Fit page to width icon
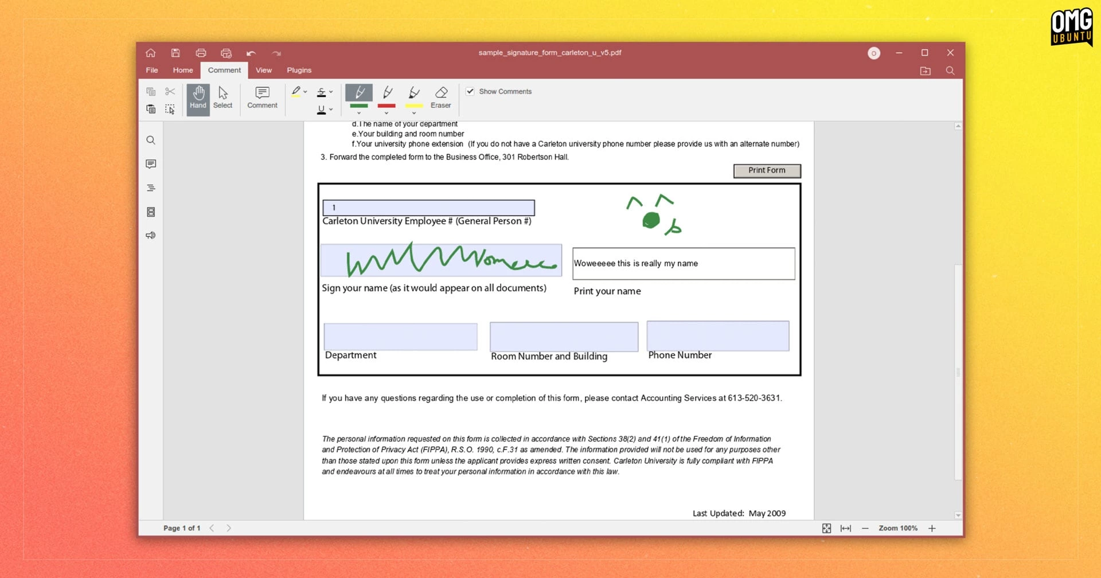1101x578 pixels. (846, 529)
